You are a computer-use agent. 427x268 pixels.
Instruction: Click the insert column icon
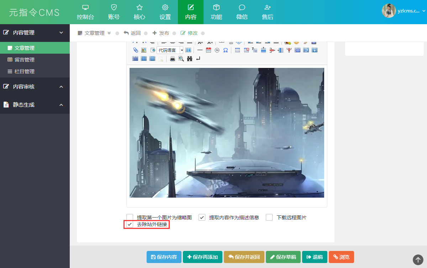280,50
